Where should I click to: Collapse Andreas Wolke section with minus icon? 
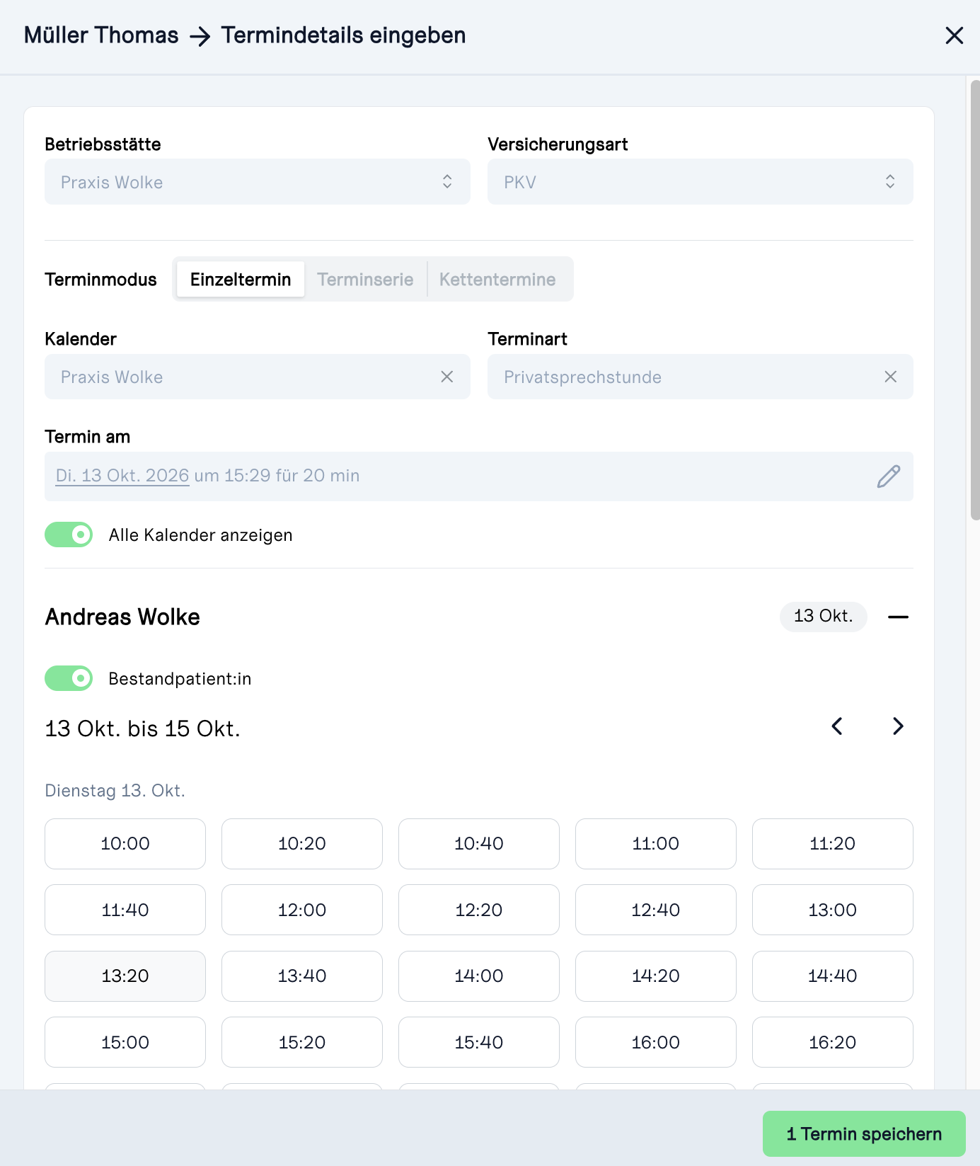(898, 617)
